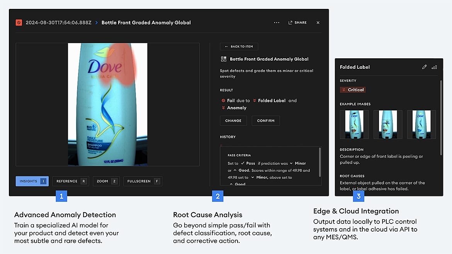The image size is (452, 254).
Task: Click the CONFIRM button
Action: 266,121
